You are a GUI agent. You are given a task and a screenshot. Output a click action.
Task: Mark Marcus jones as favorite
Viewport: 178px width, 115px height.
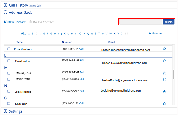(164, 73)
